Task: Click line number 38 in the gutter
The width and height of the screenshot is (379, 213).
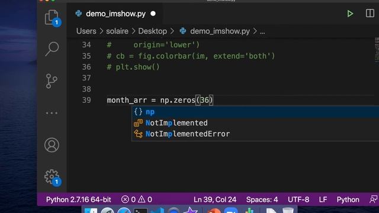Action: [86, 89]
